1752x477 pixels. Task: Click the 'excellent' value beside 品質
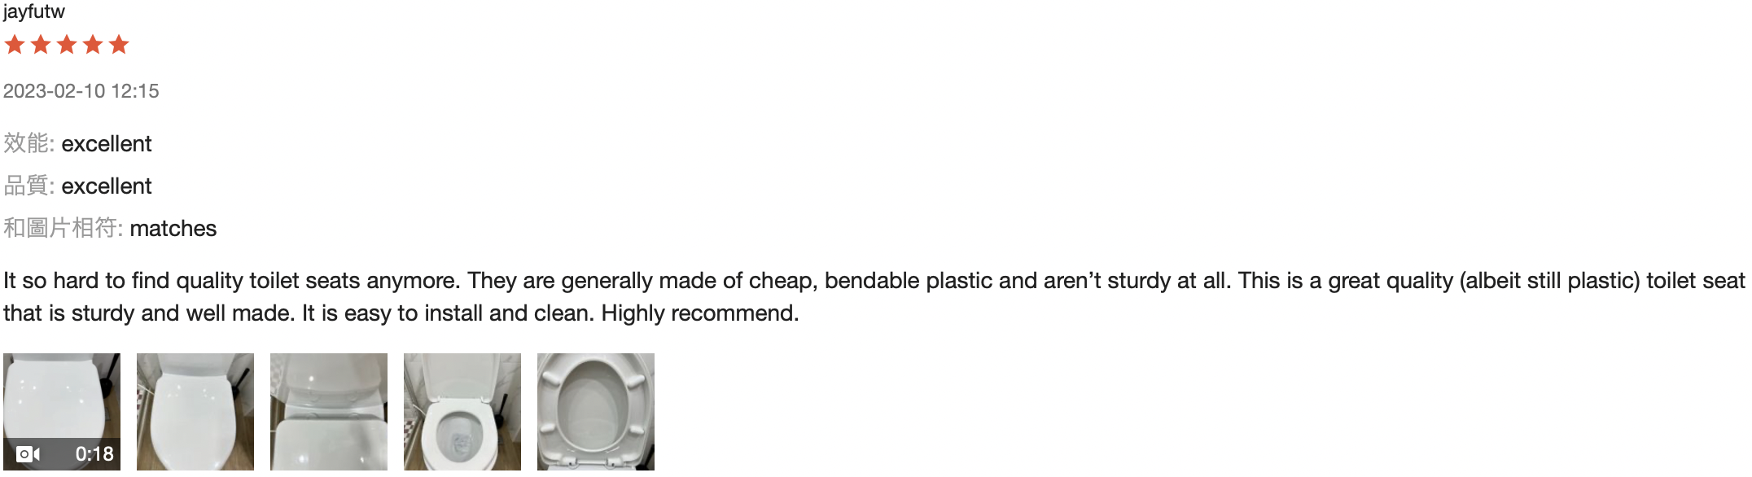click(x=107, y=186)
